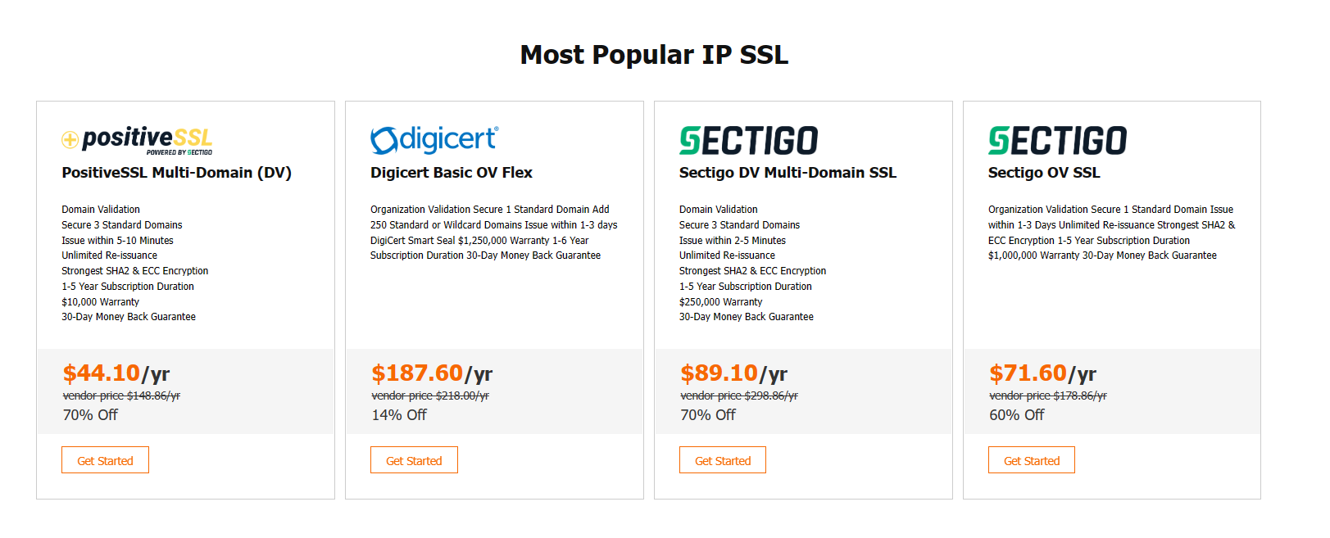This screenshot has height=538, width=1330.
Task: Open the Sectigo DV Multi-Domain SSL title
Action: (x=787, y=173)
